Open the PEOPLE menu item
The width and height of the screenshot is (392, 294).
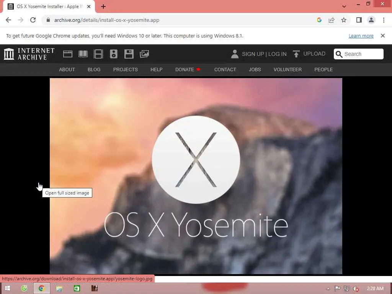click(323, 70)
